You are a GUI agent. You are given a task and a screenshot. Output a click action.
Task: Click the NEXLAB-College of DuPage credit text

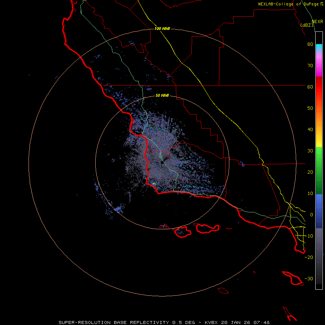[x=289, y=4]
